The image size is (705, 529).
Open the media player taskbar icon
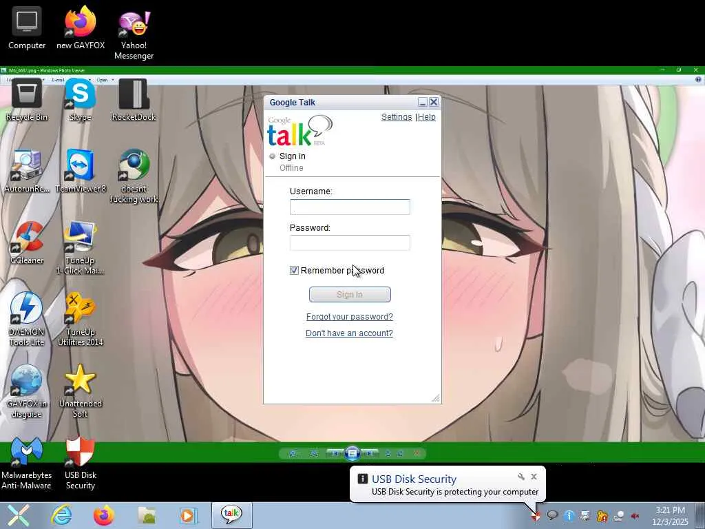coord(189,515)
